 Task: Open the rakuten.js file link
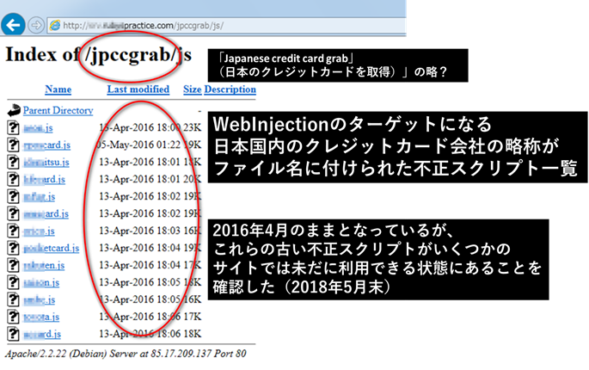[x=43, y=265]
